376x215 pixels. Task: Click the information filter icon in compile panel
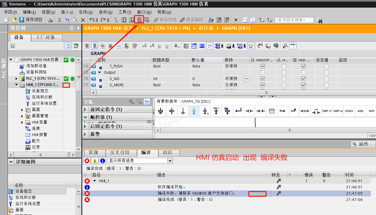click(x=103, y=161)
